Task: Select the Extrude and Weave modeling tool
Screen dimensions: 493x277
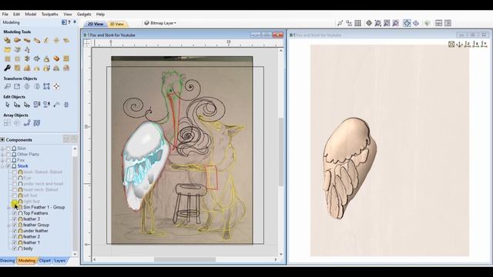Action: point(27,40)
